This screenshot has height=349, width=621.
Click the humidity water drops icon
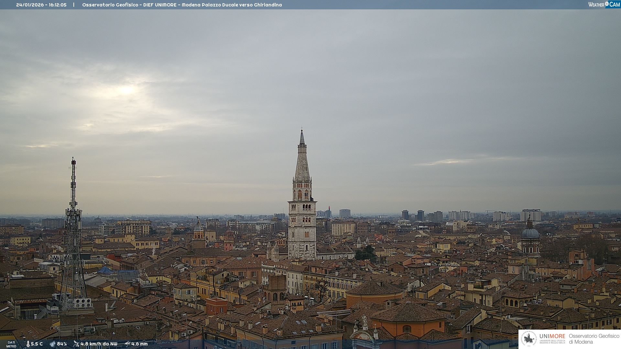(52, 344)
